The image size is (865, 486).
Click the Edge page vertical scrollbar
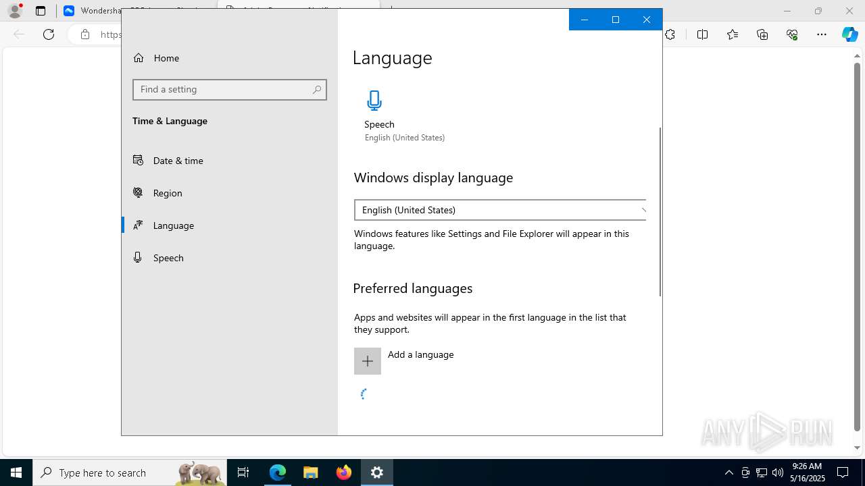tap(858, 248)
